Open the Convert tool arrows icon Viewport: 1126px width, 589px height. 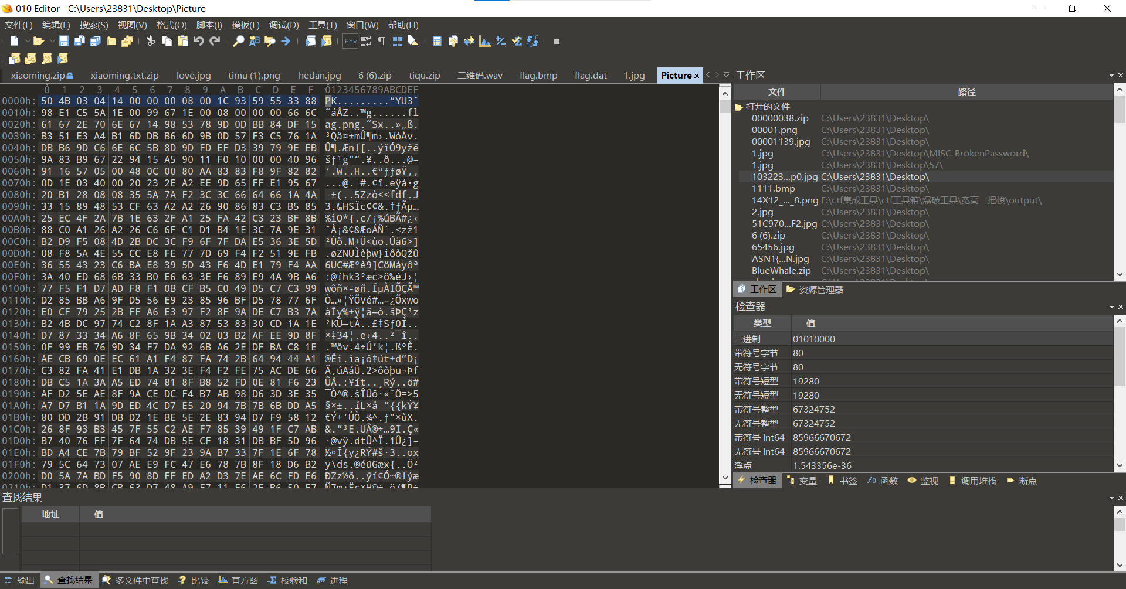pos(469,41)
